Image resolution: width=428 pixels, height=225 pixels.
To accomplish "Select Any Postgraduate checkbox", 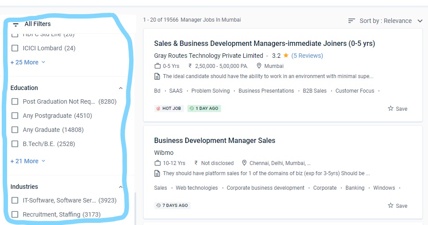I will [x=15, y=116].
